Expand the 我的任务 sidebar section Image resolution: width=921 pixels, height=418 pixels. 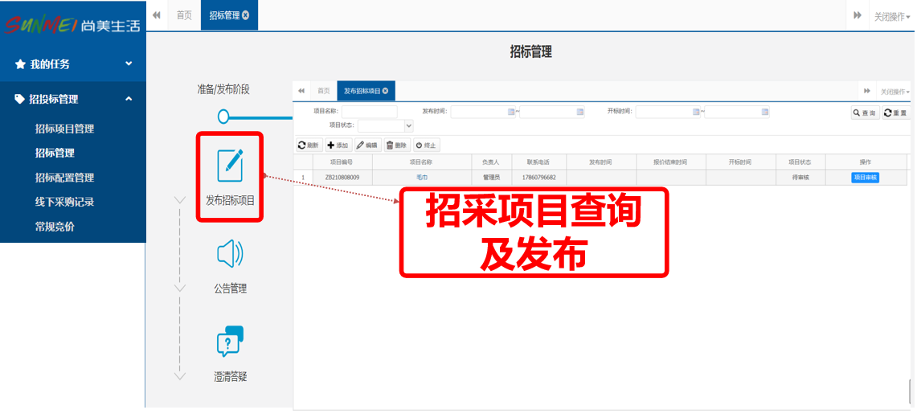(129, 64)
